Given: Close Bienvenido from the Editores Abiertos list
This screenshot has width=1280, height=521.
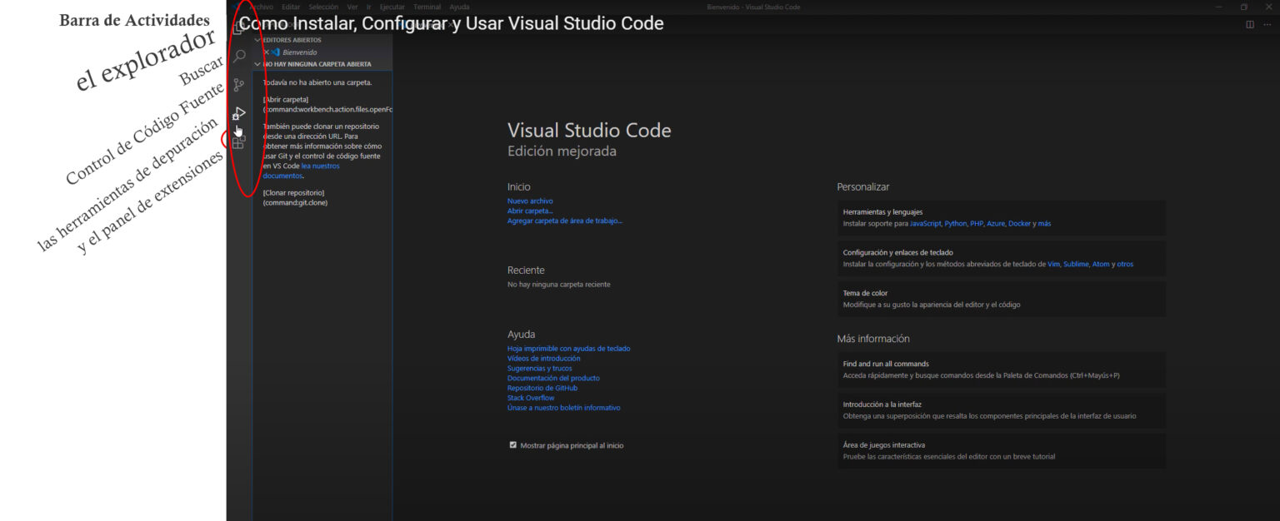Looking at the screenshot, I should tap(268, 51).
